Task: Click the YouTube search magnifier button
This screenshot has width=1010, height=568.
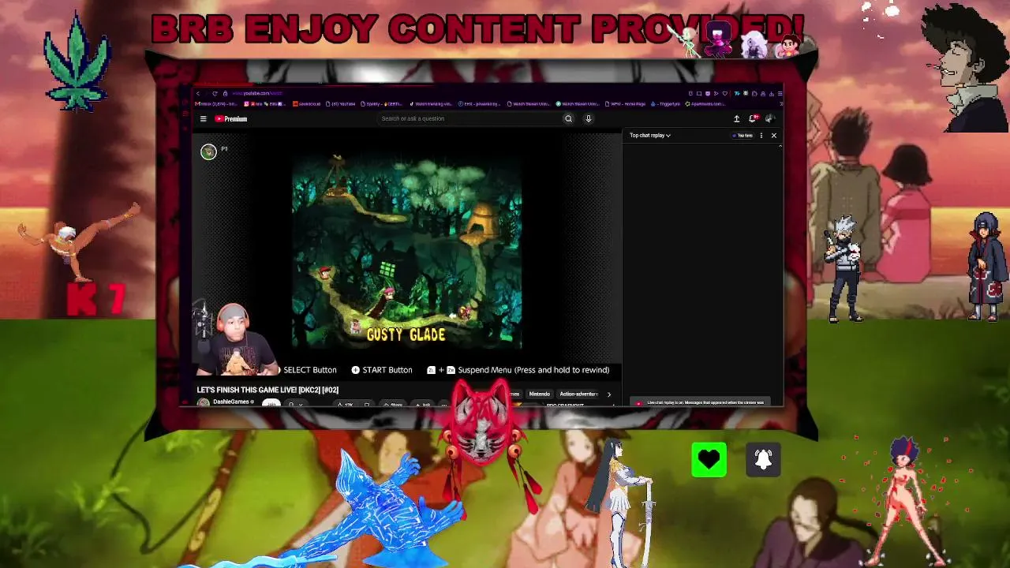Action: 568,119
